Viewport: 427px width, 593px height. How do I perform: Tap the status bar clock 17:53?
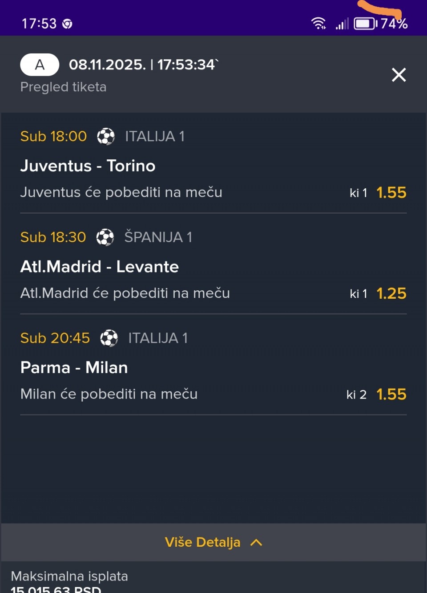click(39, 24)
